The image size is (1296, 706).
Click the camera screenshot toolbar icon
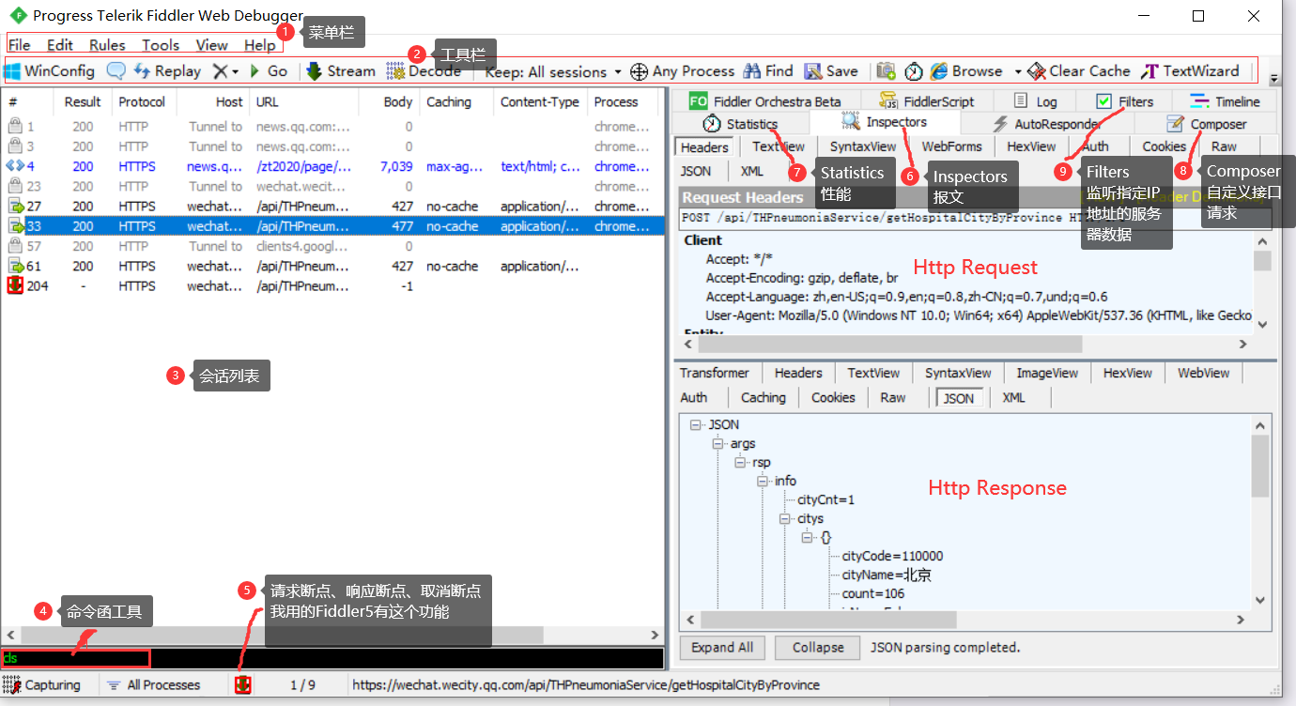886,71
